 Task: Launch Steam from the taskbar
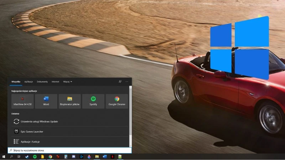[x=27, y=156]
